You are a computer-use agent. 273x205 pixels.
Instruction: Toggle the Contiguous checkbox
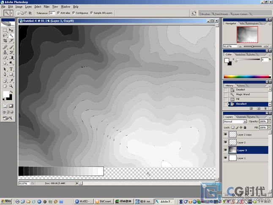74,13
